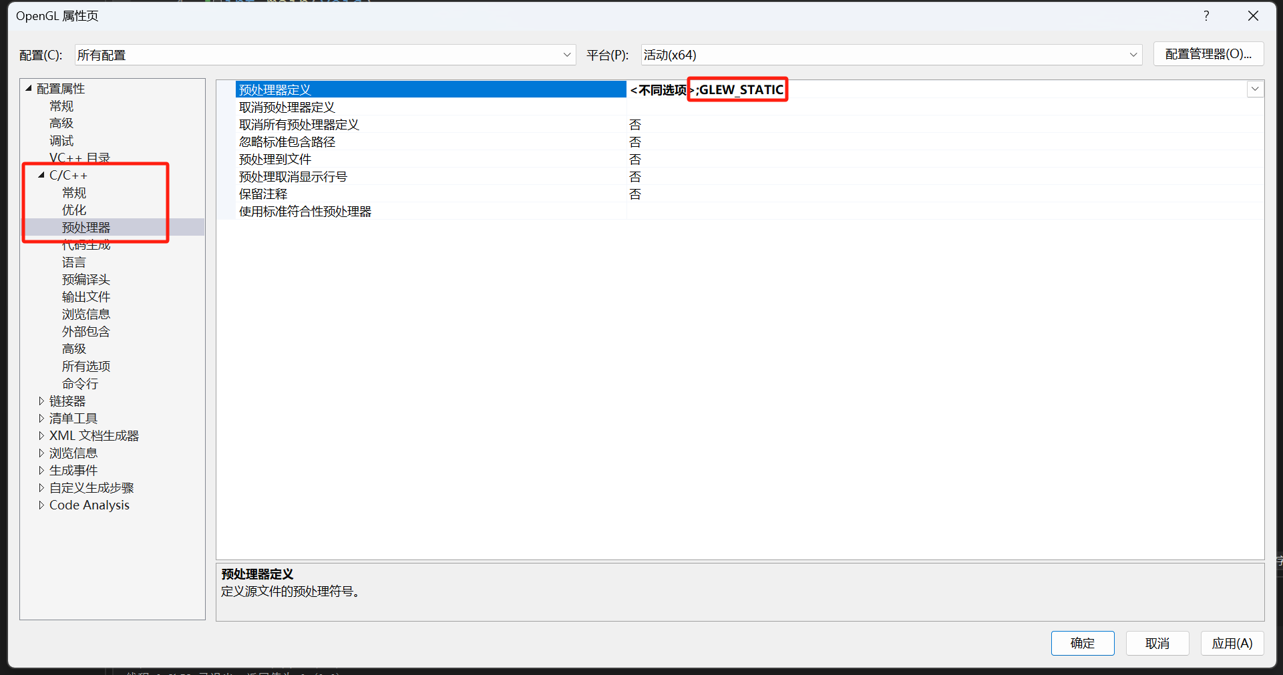This screenshot has width=1283, height=675.
Task: Select the 调试 tree item
Action: click(x=61, y=140)
